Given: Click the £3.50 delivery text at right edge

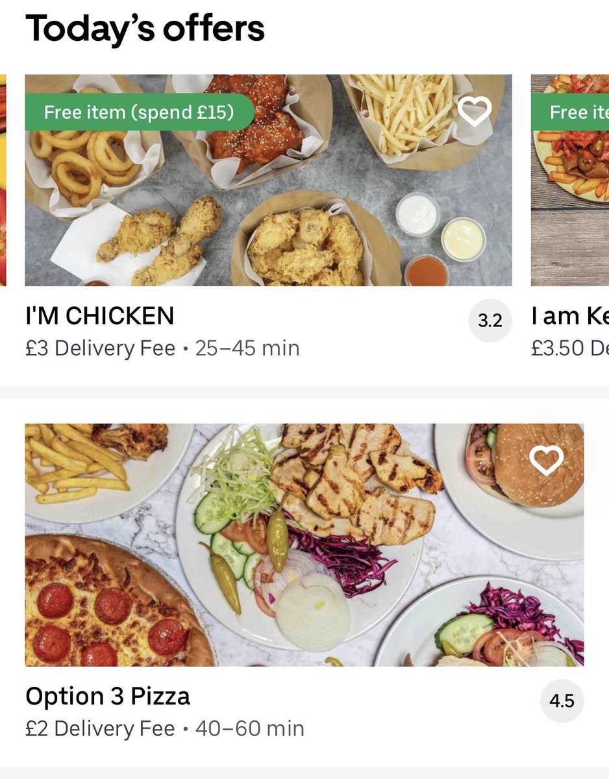Looking at the screenshot, I should pyautogui.click(x=570, y=349).
